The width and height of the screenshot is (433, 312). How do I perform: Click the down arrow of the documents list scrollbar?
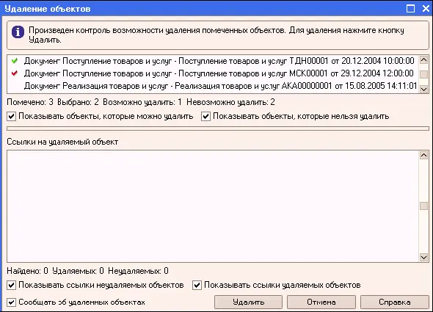423,89
